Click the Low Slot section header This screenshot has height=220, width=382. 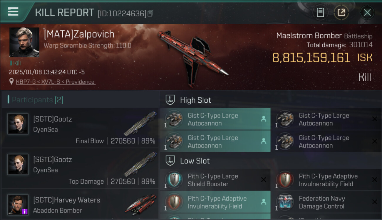(x=195, y=161)
